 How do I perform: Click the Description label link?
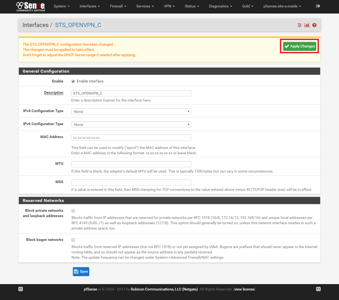click(54, 93)
